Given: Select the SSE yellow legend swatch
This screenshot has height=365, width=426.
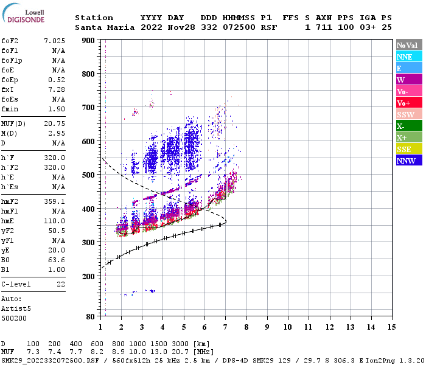Looking at the screenshot, I should point(409,149).
